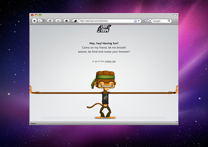Minimize the window using the yellow button
The width and height of the screenshot is (208, 147).
[x=36, y=15]
